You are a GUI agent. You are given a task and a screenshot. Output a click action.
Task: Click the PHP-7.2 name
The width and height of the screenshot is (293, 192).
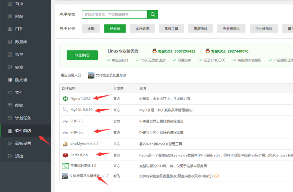(77, 121)
